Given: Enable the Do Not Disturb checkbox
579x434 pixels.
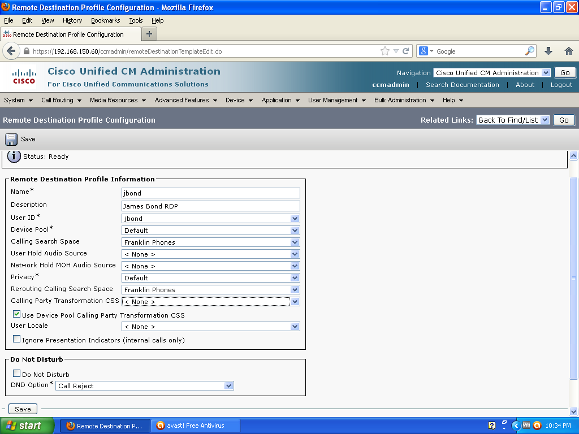Looking at the screenshot, I should (16, 374).
